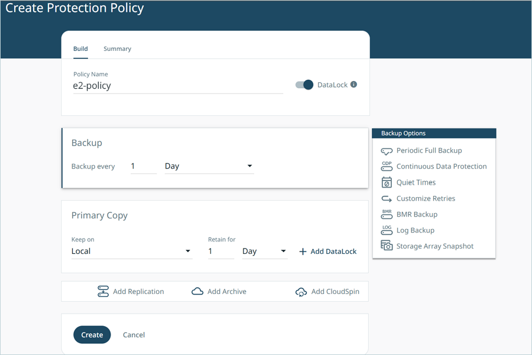Click the plus icon beside Add DataLock

(x=303, y=251)
